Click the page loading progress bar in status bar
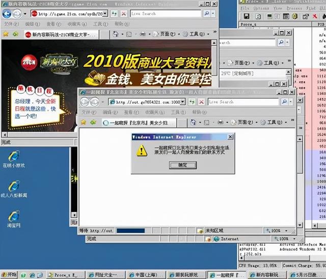The image size is (326, 279). click(135, 231)
